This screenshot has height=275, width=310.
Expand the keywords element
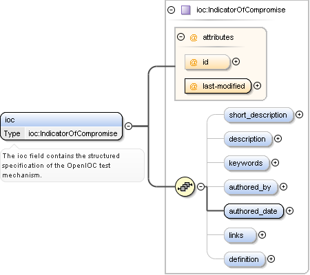pos(275,163)
